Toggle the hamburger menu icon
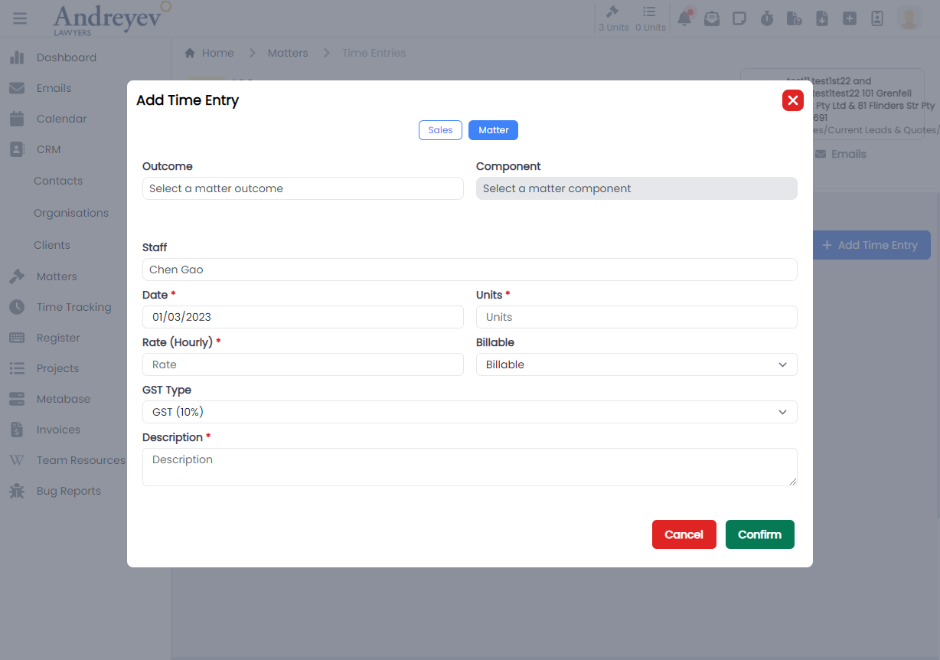The image size is (940, 660). click(20, 18)
